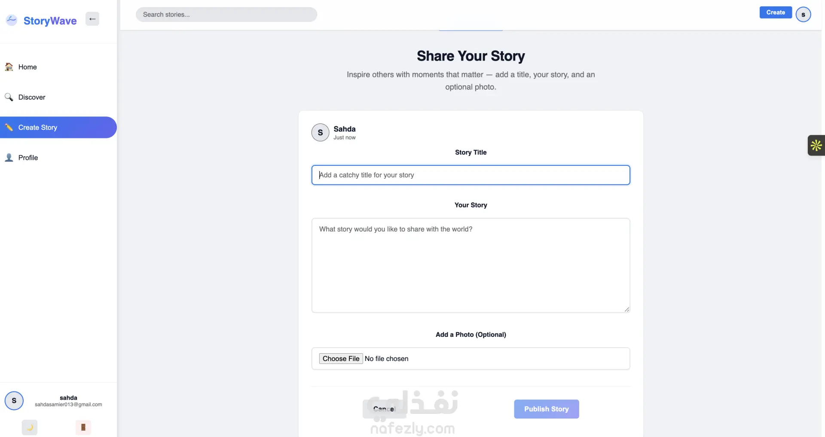825x437 pixels.
Task: Click the Story Title input field
Action: [x=471, y=175]
